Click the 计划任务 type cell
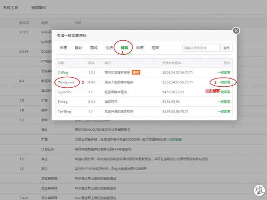The width and height of the screenshot is (267, 200). tap(47, 149)
